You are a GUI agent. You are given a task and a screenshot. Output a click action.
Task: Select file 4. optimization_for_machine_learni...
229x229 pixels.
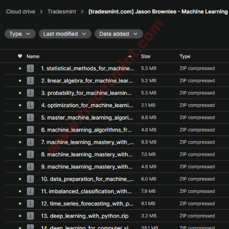87,105
